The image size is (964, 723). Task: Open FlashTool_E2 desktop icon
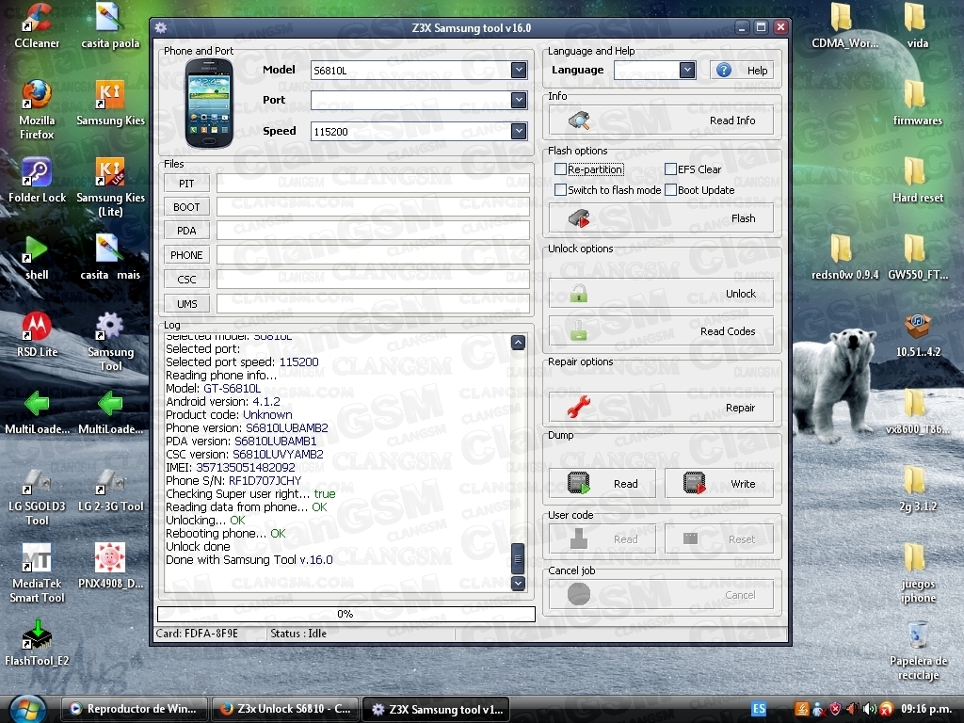pos(37,644)
